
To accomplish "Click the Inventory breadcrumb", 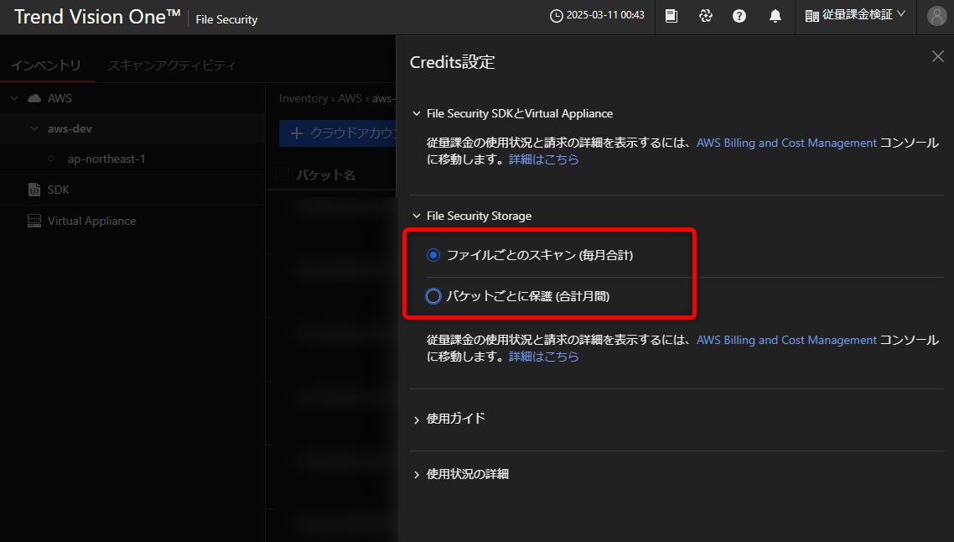I will 303,99.
